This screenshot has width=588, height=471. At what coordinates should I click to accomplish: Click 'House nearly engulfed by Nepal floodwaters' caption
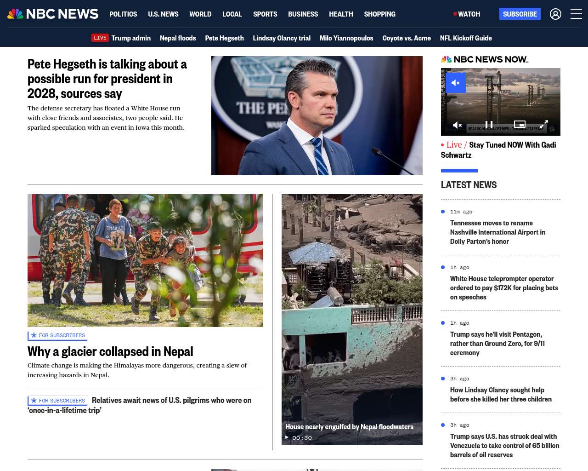click(349, 427)
